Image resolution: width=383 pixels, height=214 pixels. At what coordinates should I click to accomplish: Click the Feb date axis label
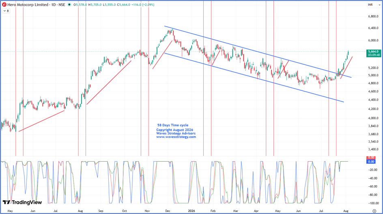tap(213, 211)
